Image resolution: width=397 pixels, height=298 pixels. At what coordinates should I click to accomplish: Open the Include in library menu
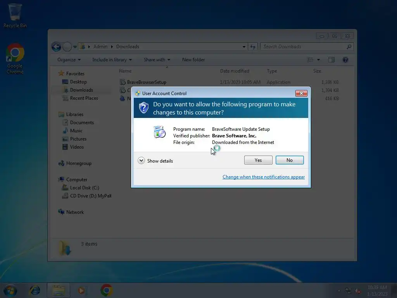point(112,60)
